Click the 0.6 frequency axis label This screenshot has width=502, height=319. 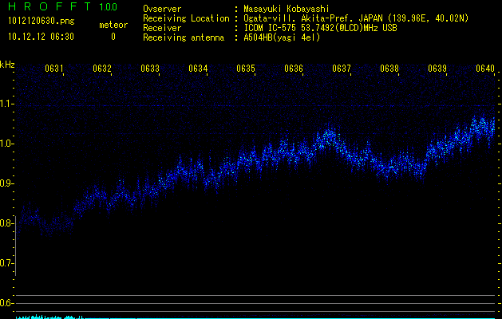tap(7, 302)
